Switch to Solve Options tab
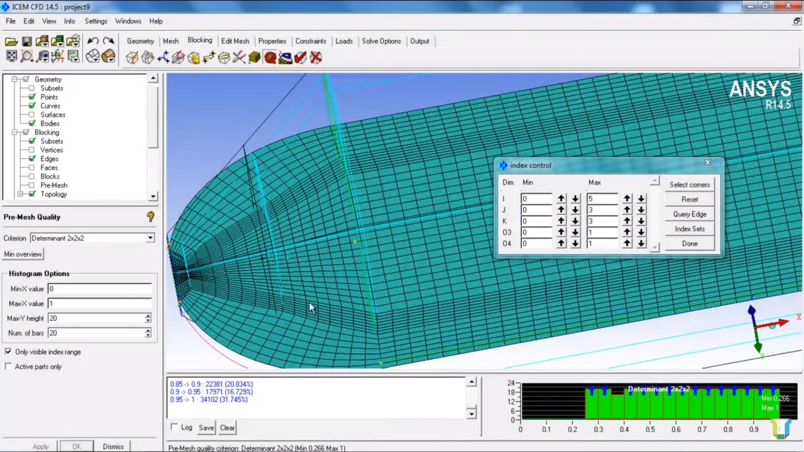Image resolution: width=804 pixels, height=452 pixels. [381, 41]
